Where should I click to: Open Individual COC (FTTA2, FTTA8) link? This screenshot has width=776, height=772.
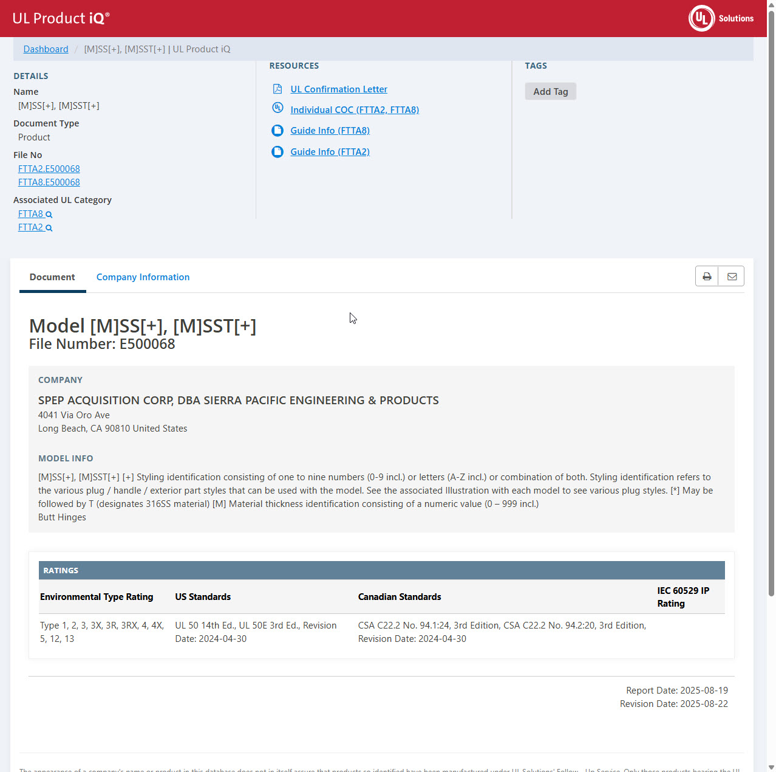(355, 110)
